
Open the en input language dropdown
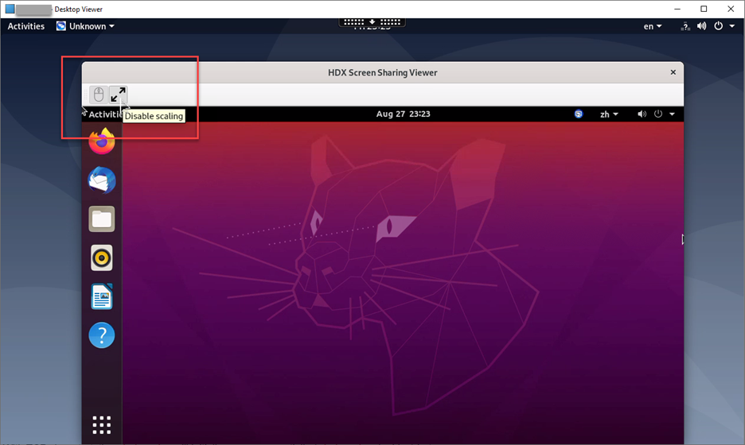(x=653, y=26)
